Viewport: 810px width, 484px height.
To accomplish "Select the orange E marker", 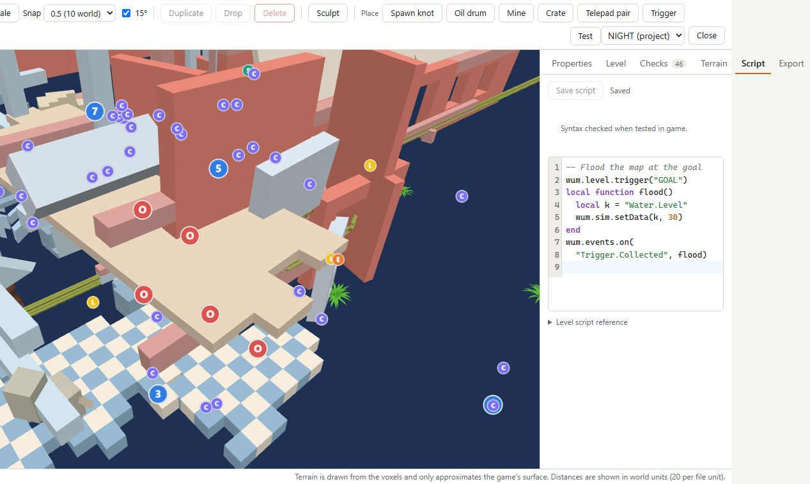I will (x=338, y=259).
